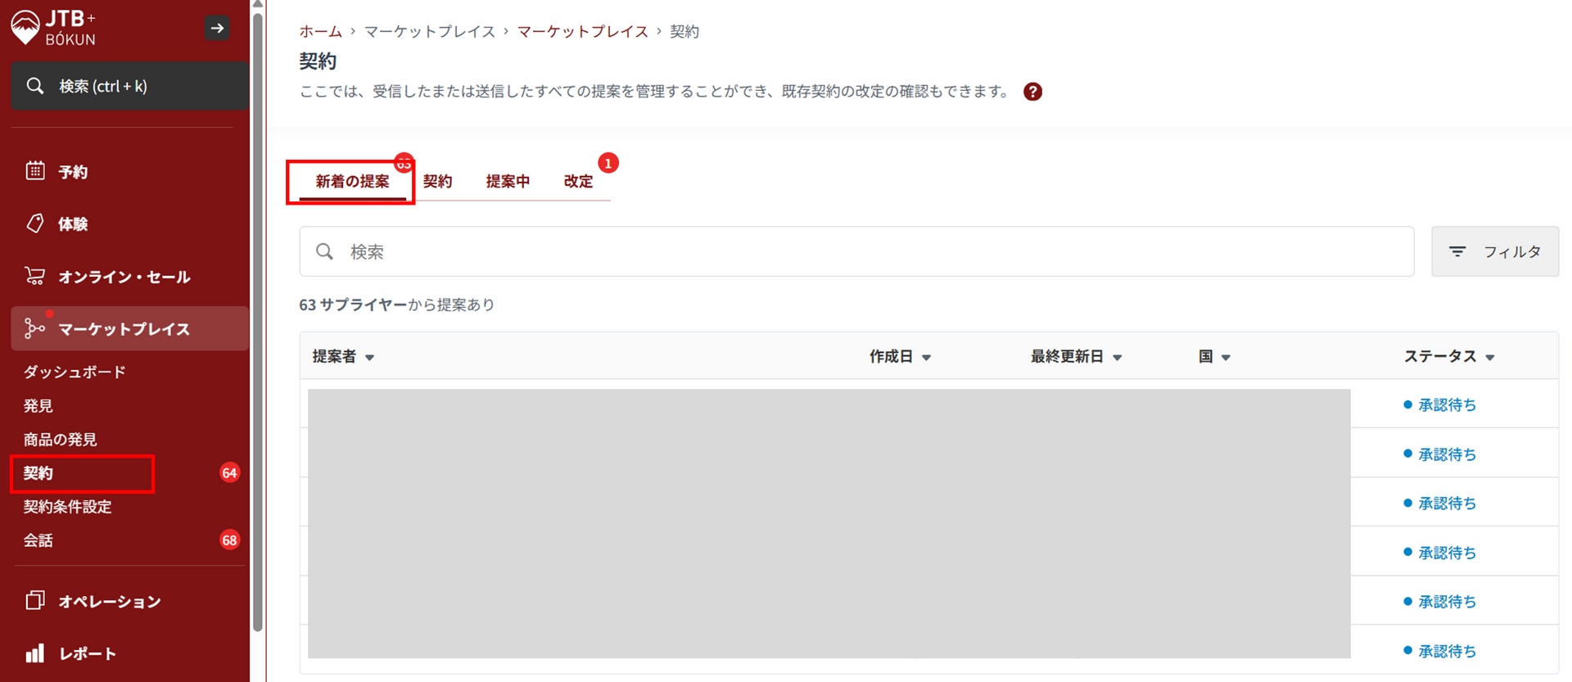The image size is (1572, 682).
Task: Click ホーム breadcrumb link
Action: [320, 31]
